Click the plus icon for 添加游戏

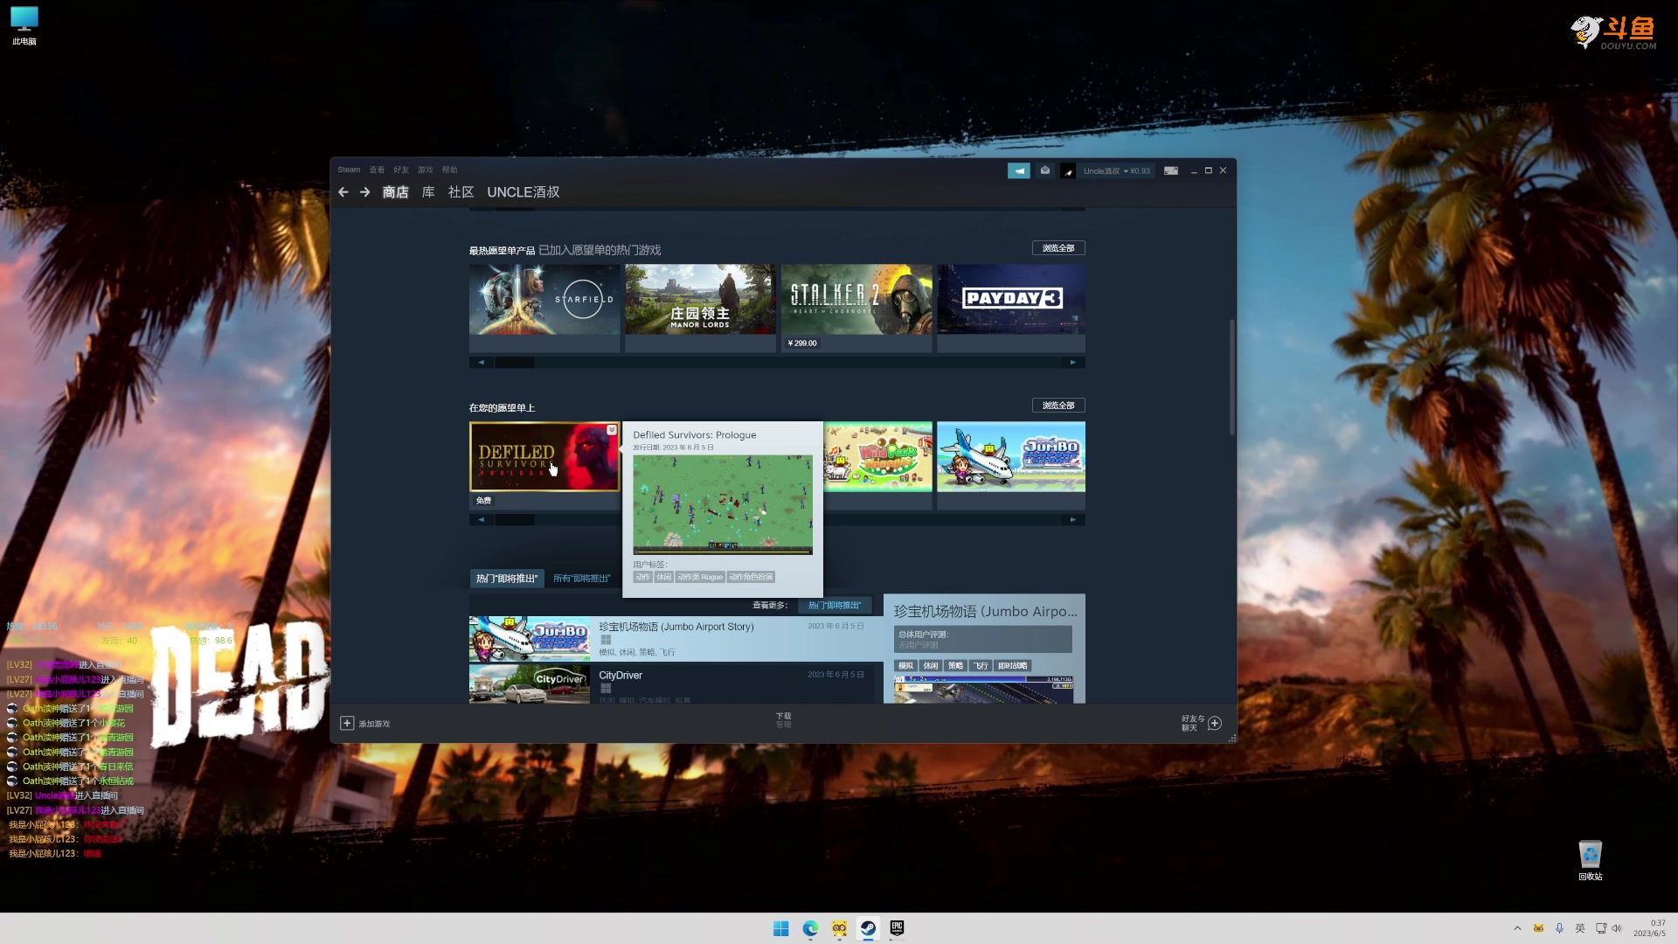[x=347, y=724]
